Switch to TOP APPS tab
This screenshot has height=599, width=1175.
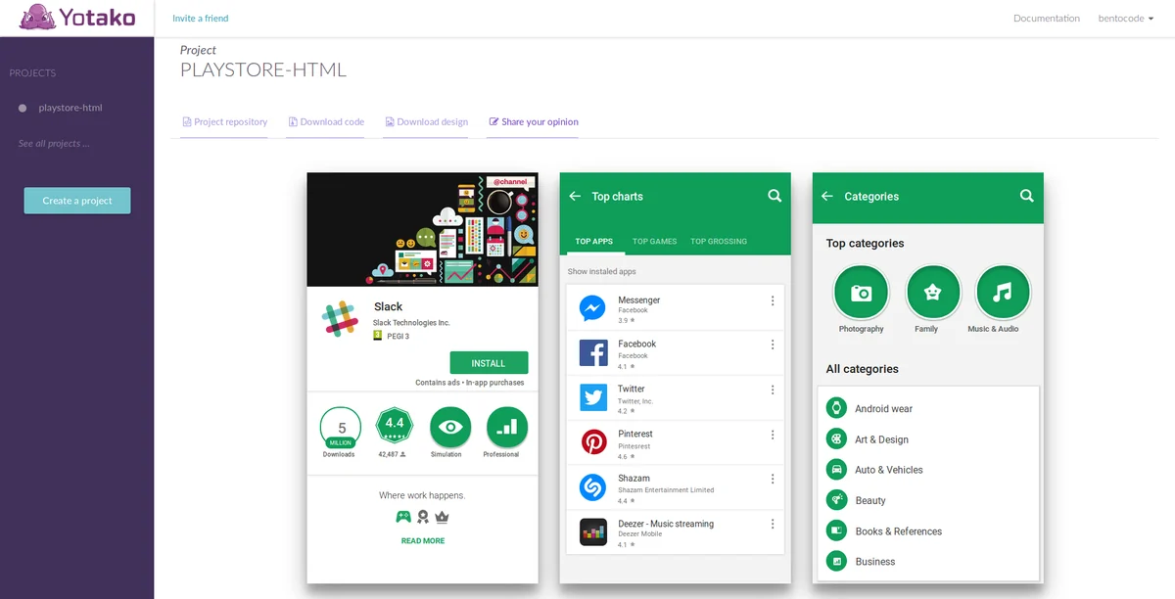click(x=594, y=242)
